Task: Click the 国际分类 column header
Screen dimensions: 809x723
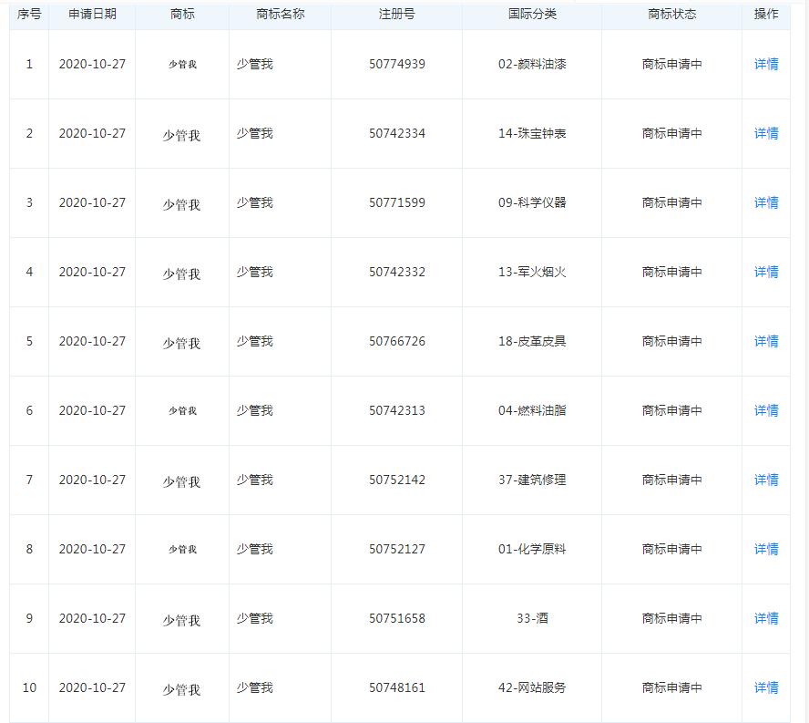Action: pyautogui.click(x=532, y=15)
